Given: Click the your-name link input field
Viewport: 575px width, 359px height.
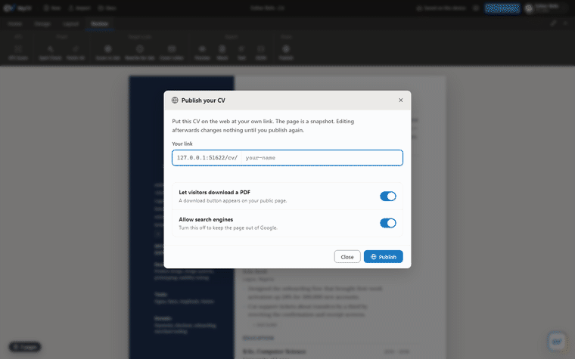Looking at the screenshot, I should click(x=322, y=158).
